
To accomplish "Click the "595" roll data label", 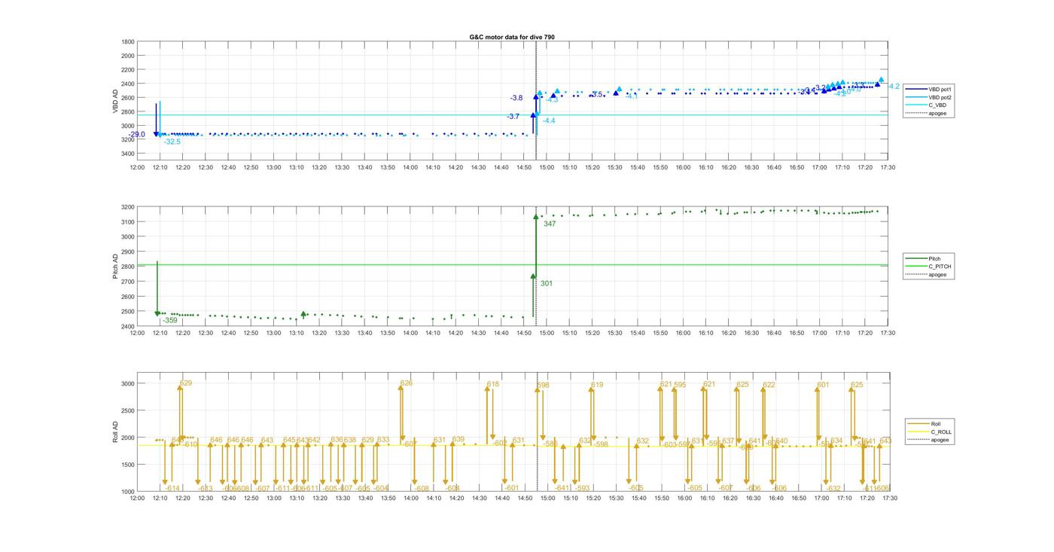I will 680,385.
